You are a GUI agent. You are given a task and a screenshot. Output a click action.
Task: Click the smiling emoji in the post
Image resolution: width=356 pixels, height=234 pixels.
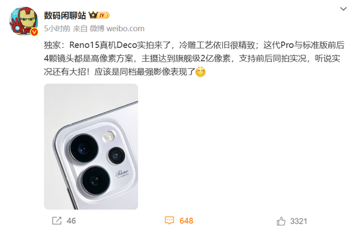coord(200,72)
